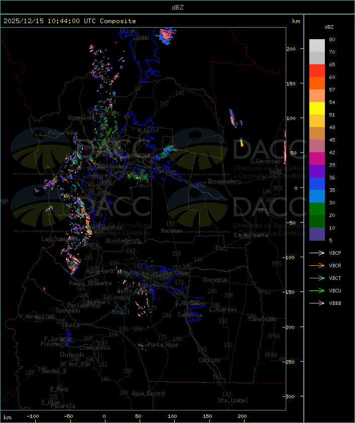This screenshot has width=355, height=423.
Task: Click the 'Agua_Escond' map label
Action: 148,393
